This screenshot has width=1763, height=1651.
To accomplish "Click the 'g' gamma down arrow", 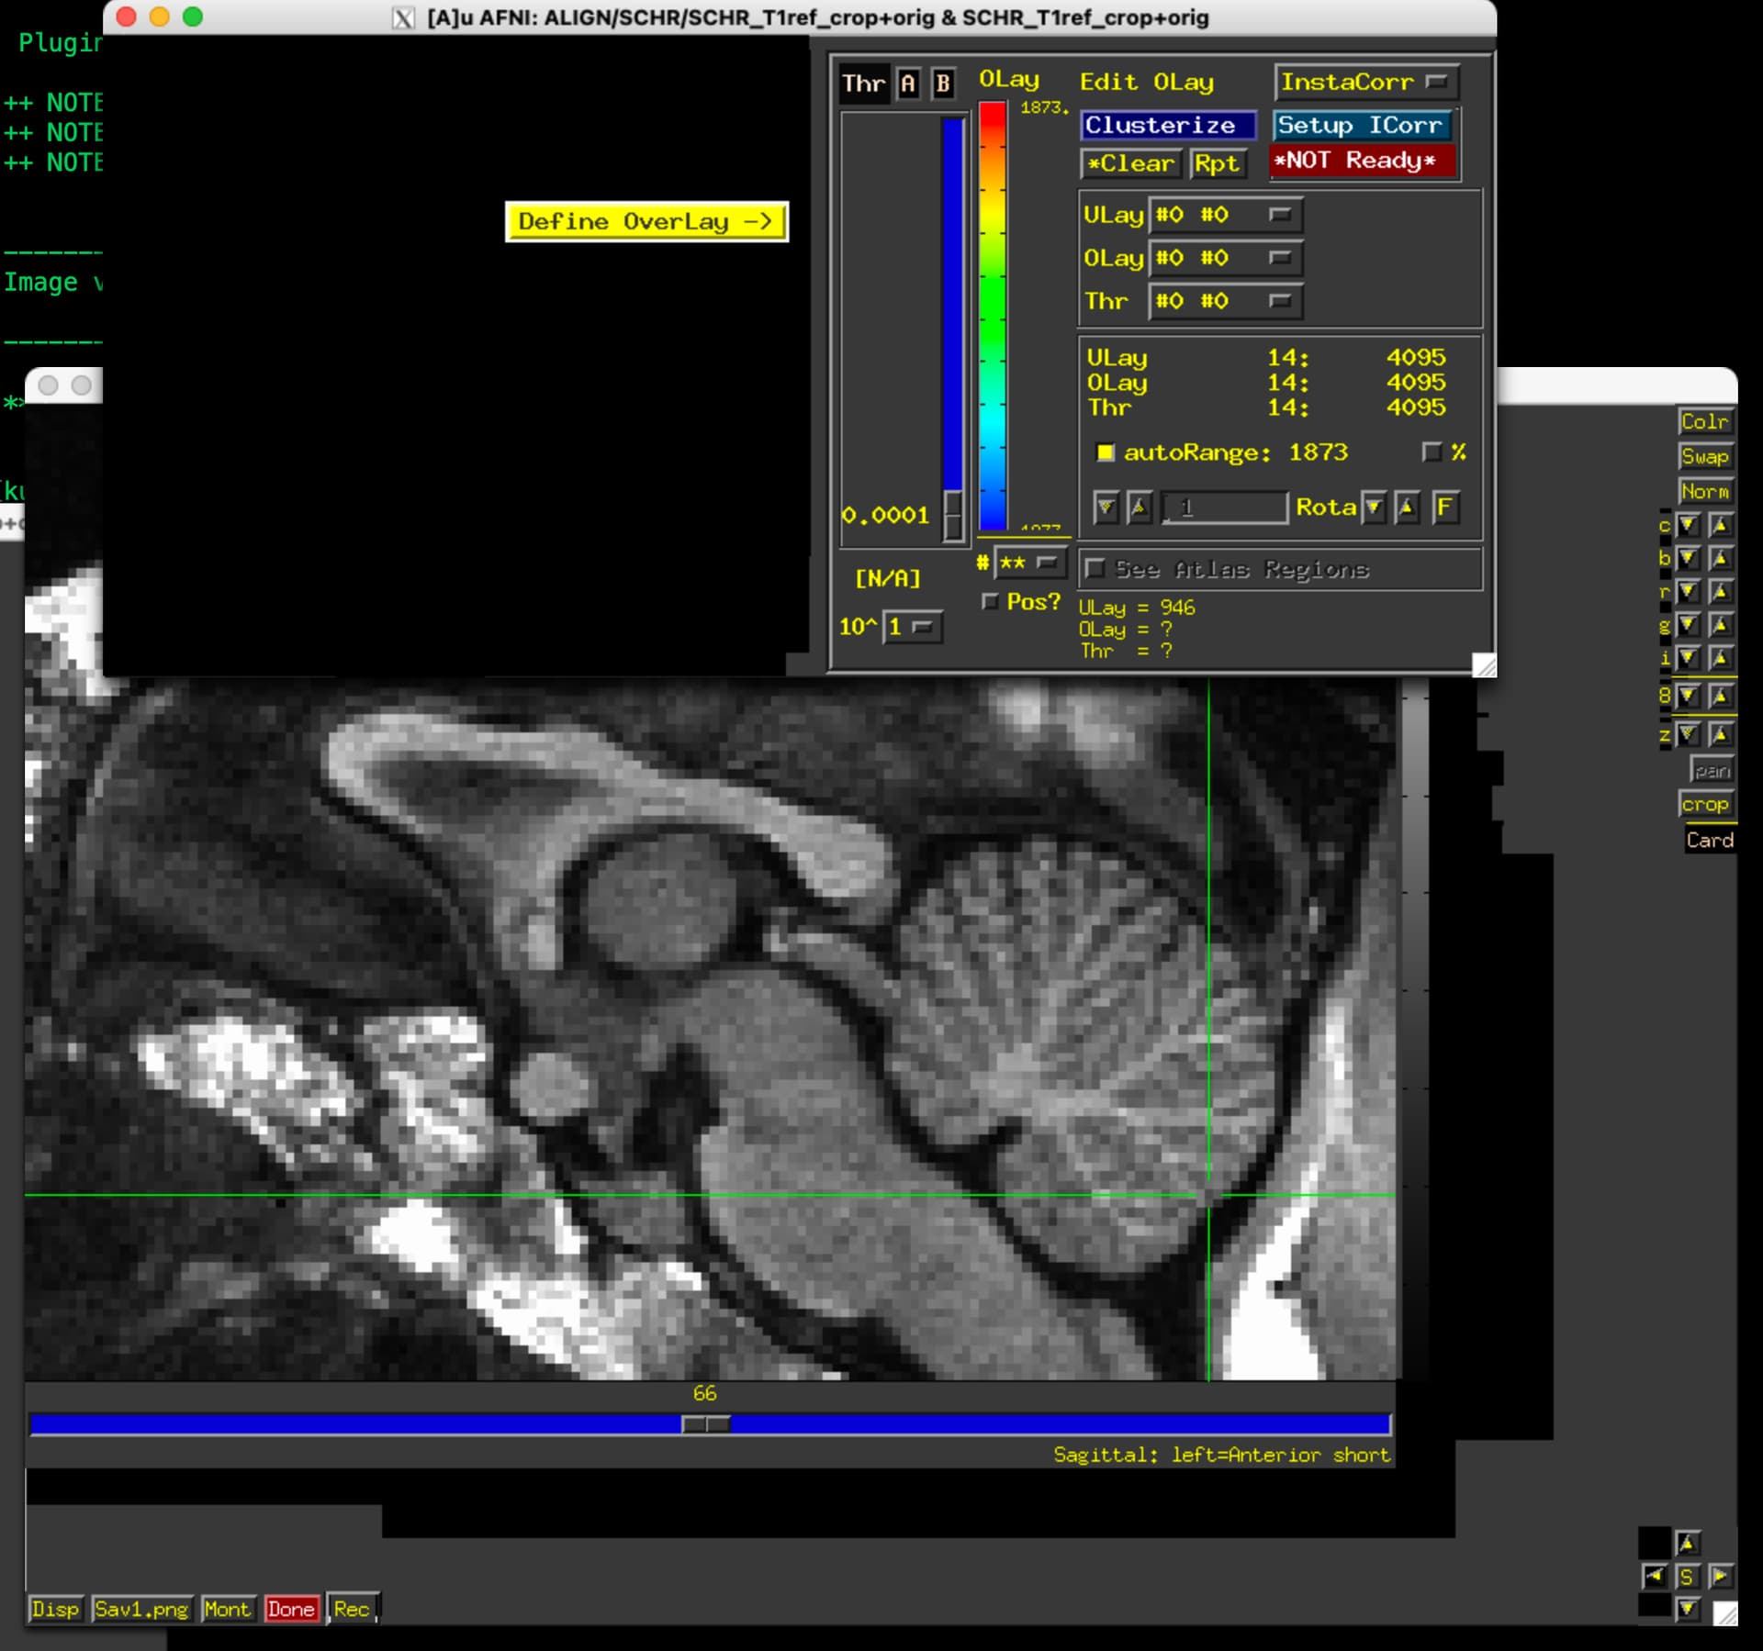I will click(x=1688, y=625).
